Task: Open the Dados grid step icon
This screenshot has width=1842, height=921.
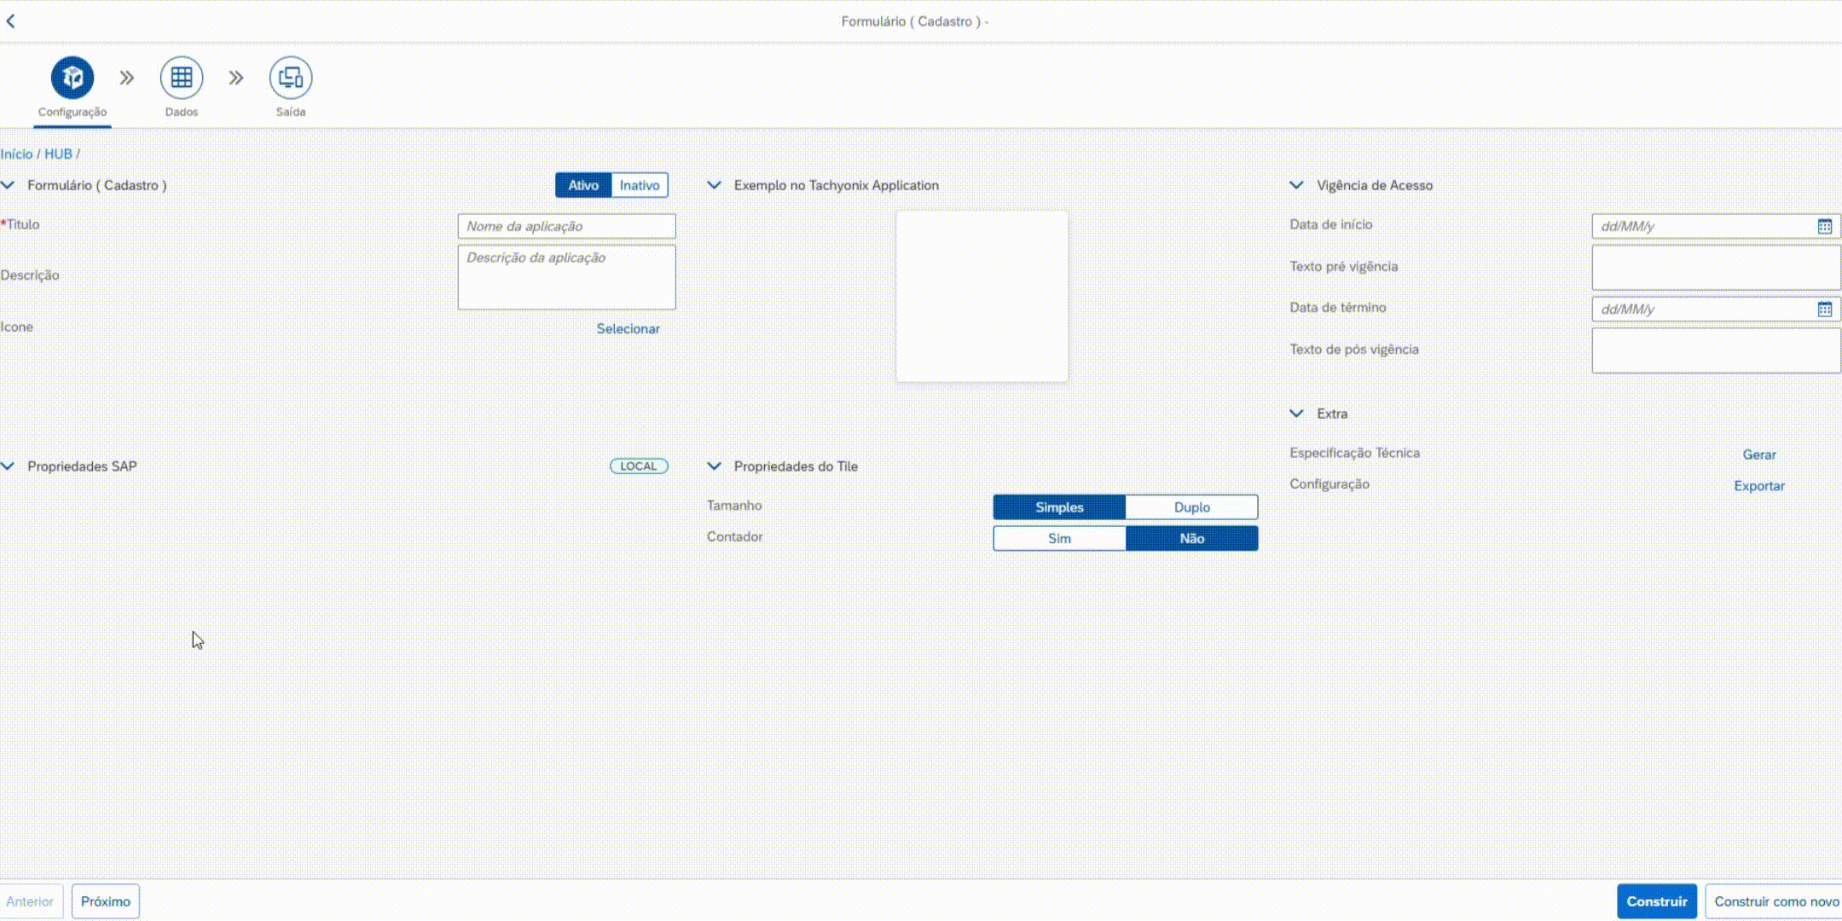Action: click(182, 78)
